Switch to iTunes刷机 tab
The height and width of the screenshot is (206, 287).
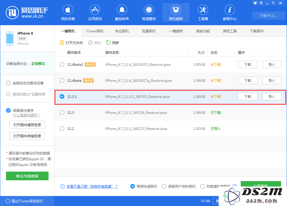click(95, 31)
